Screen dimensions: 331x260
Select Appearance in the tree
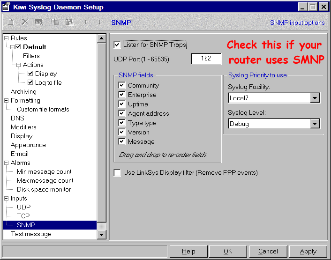tap(28, 145)
